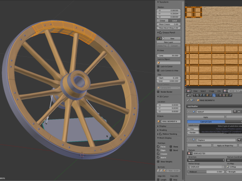Select the Catmull-Clark subdivision type
Screen dimensions: 242x181
[x=206, y=122]
